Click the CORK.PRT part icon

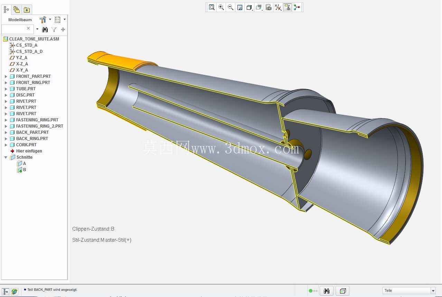pos(12,145)
